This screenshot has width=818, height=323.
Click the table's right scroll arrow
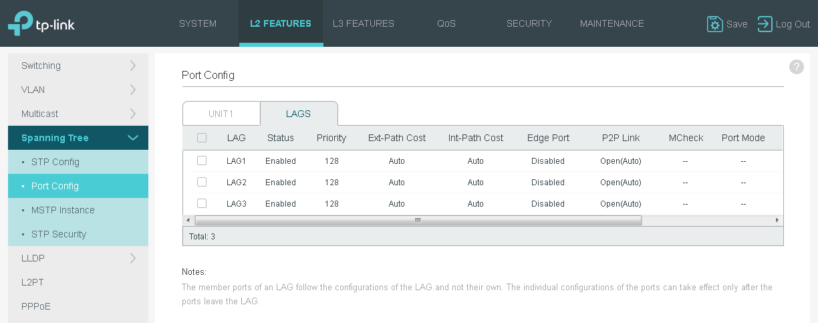click(777, 220)
